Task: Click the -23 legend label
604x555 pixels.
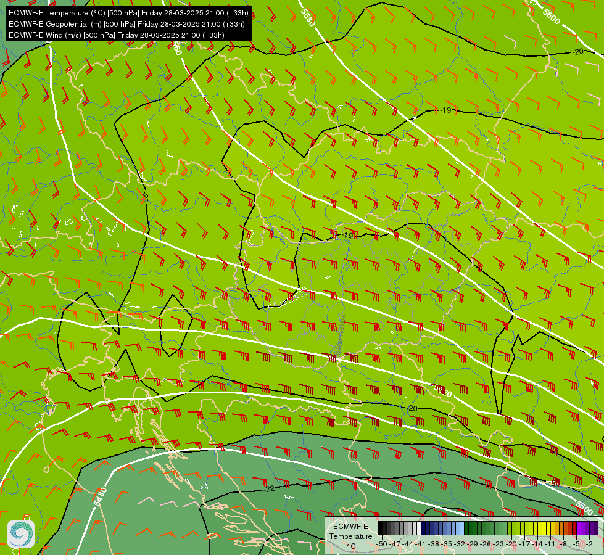Action: point(499,544)
